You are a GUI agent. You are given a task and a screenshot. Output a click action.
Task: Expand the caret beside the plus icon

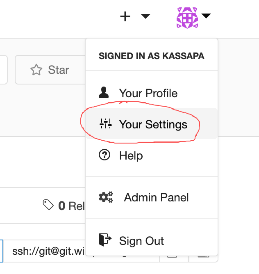click(145, 16)
